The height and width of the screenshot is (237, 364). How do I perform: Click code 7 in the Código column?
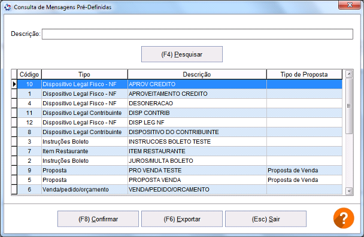tap(29, 151)
